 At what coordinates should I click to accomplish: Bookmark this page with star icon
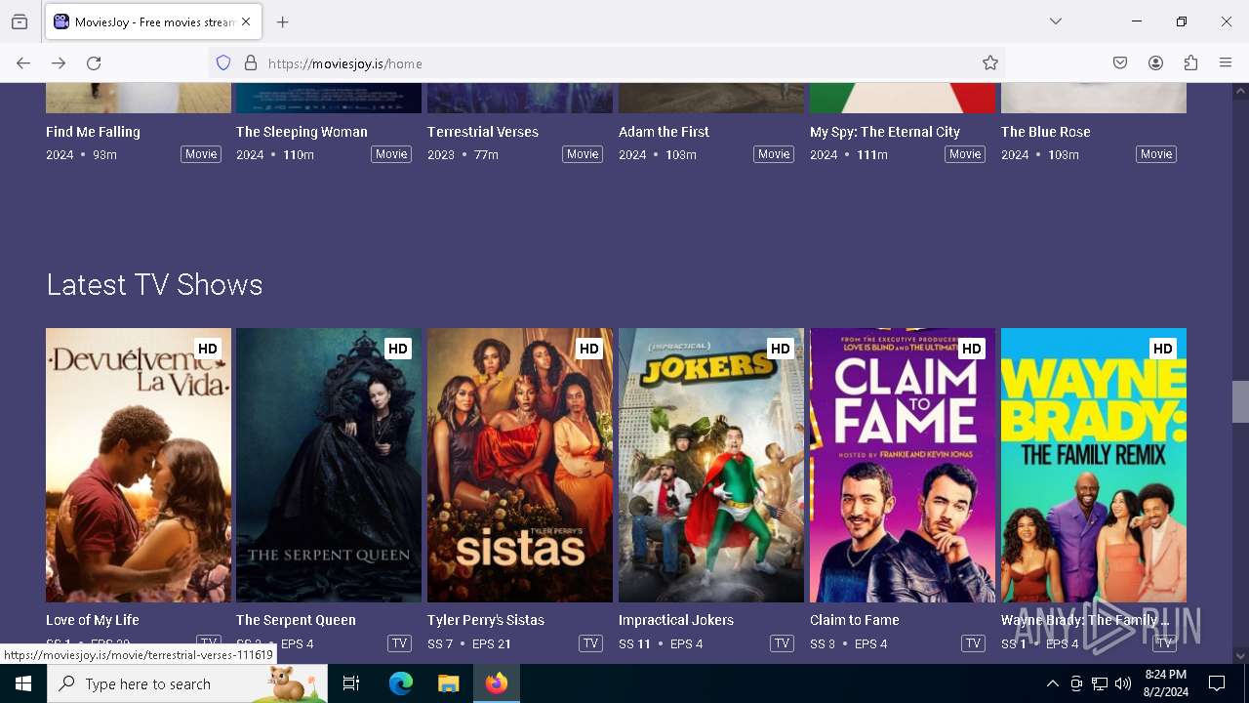[x=990, y=63]
